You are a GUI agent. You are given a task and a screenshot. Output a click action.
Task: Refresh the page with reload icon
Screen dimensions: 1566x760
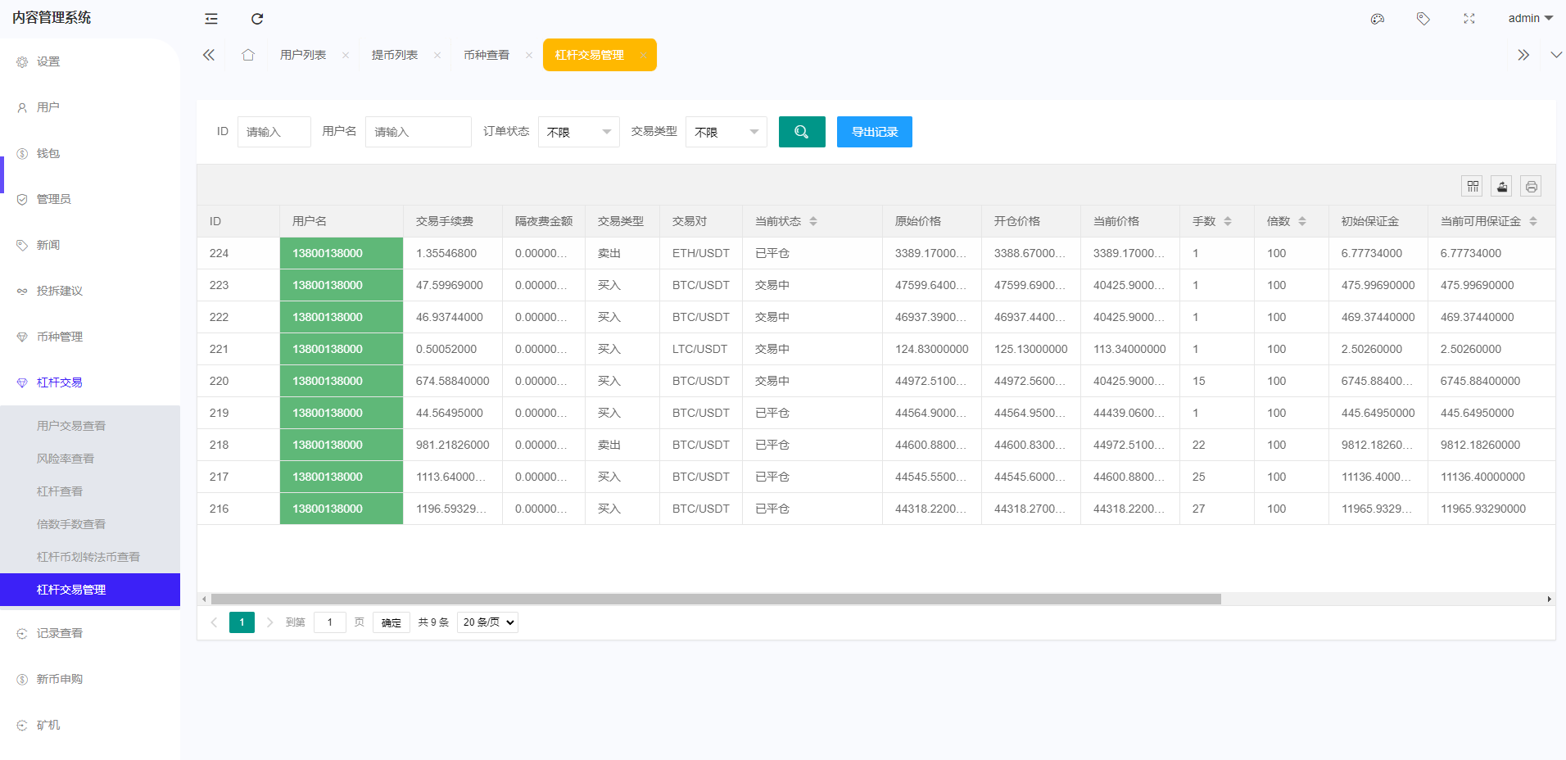256,18
